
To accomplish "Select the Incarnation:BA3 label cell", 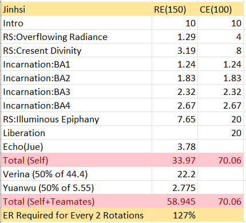I will [x=77, y=91].
